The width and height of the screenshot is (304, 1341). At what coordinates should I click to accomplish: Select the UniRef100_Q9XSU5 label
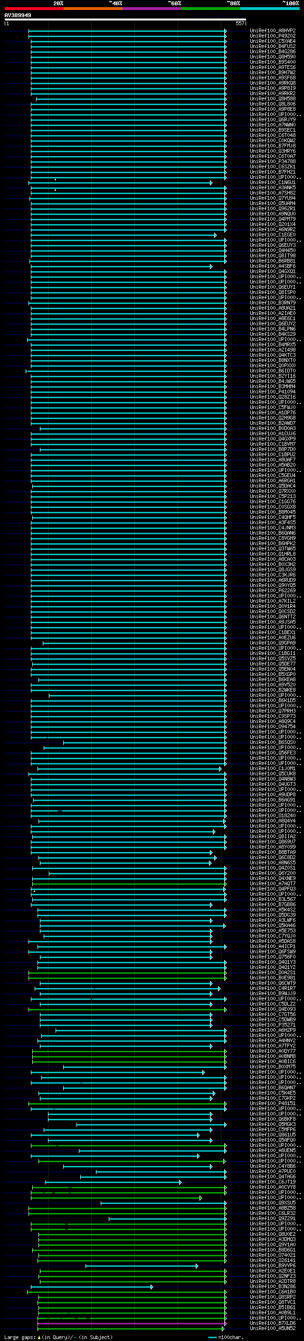tap(273, 1203)
